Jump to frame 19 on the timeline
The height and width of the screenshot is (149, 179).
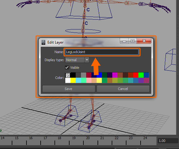[74, 138]
